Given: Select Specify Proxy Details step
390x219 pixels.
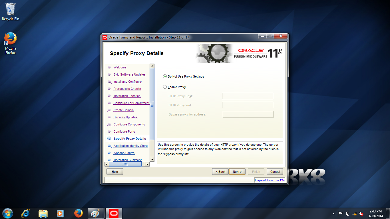Looking at the screenshot, I should pos(130,139).
